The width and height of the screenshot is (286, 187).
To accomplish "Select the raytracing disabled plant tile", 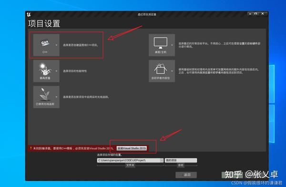I will (x=45, y=97).
